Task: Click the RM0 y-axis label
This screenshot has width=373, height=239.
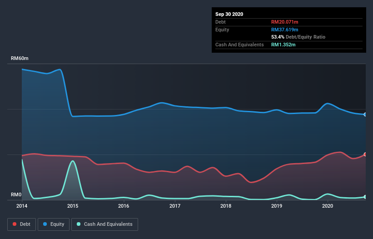Action: click(16, 194)
